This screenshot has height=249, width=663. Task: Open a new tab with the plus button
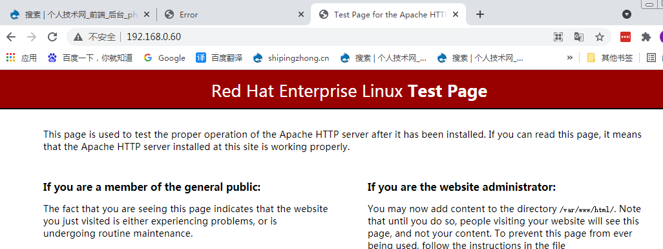pyautogui.click(x=479, y=14)
